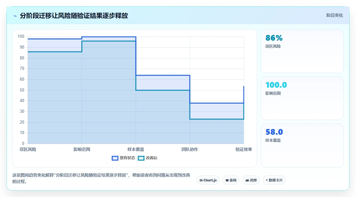Select the 数据卡片 tag label
Screen dimensions: 356x197
(276, 180)
